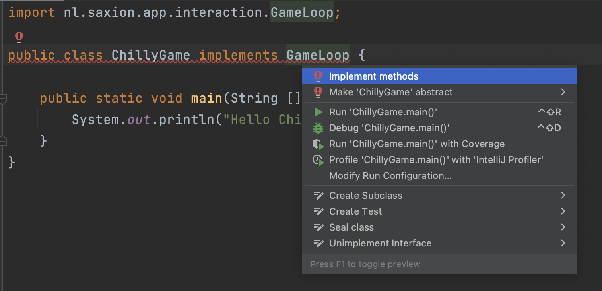Viewport: 602px width, 291px height.
Task: Click the shield coverage run icon
Action: 318,144
